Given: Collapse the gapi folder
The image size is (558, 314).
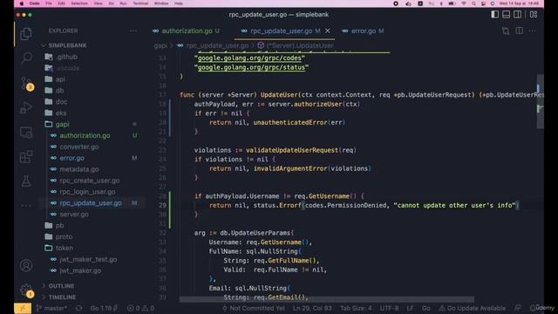Looking at the screenshot, I should tap(58, 124).
